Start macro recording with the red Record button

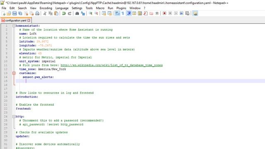[164, 13]
